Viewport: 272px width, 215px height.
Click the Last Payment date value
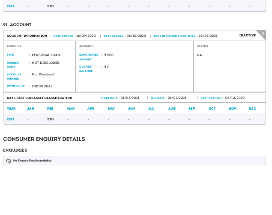[234, 98]
